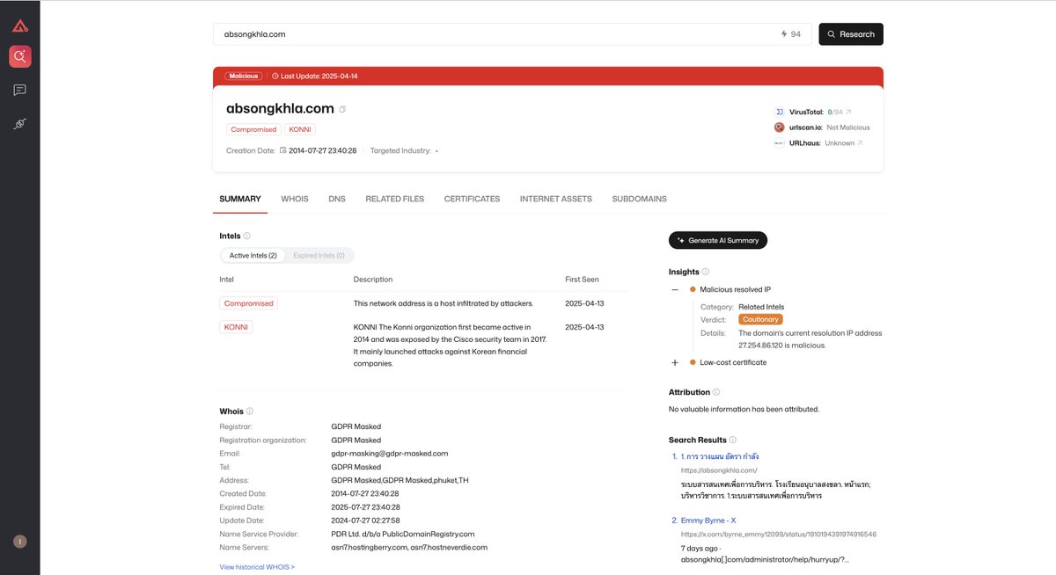Screen dimensions: 1056x575
Task: Expand the Low-cost certificate insight
Action: 675,362
